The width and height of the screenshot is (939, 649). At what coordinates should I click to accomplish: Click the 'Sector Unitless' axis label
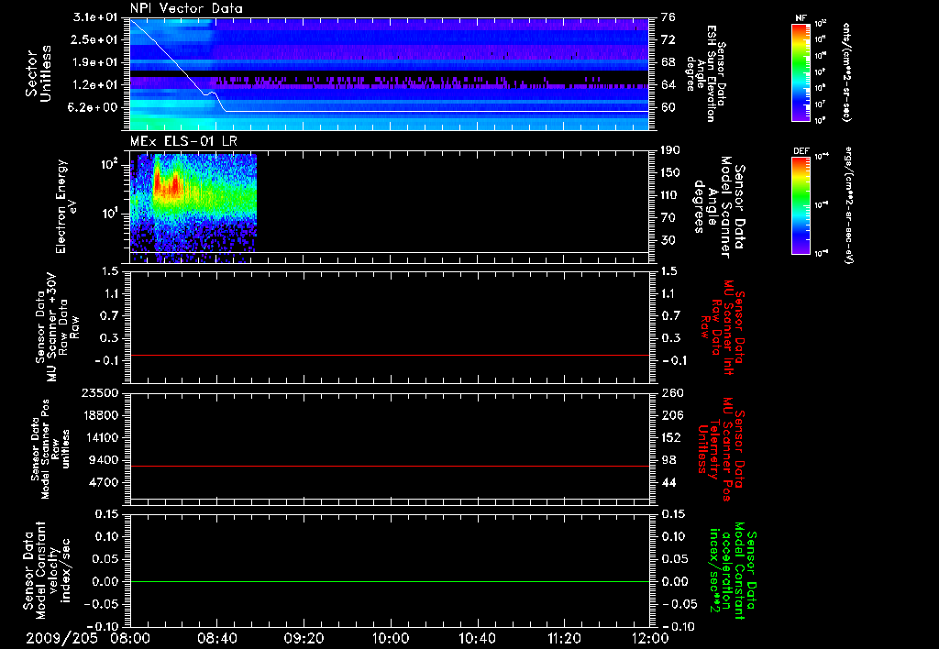click(x=39, y=73)
